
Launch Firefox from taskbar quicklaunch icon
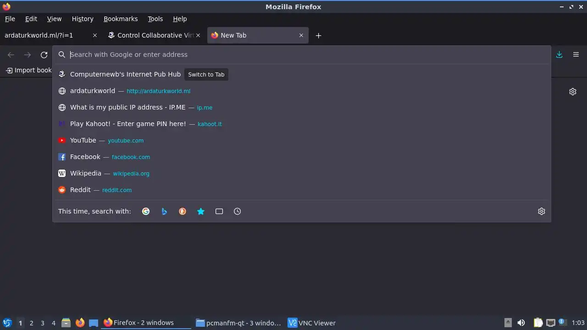(80, 323)
